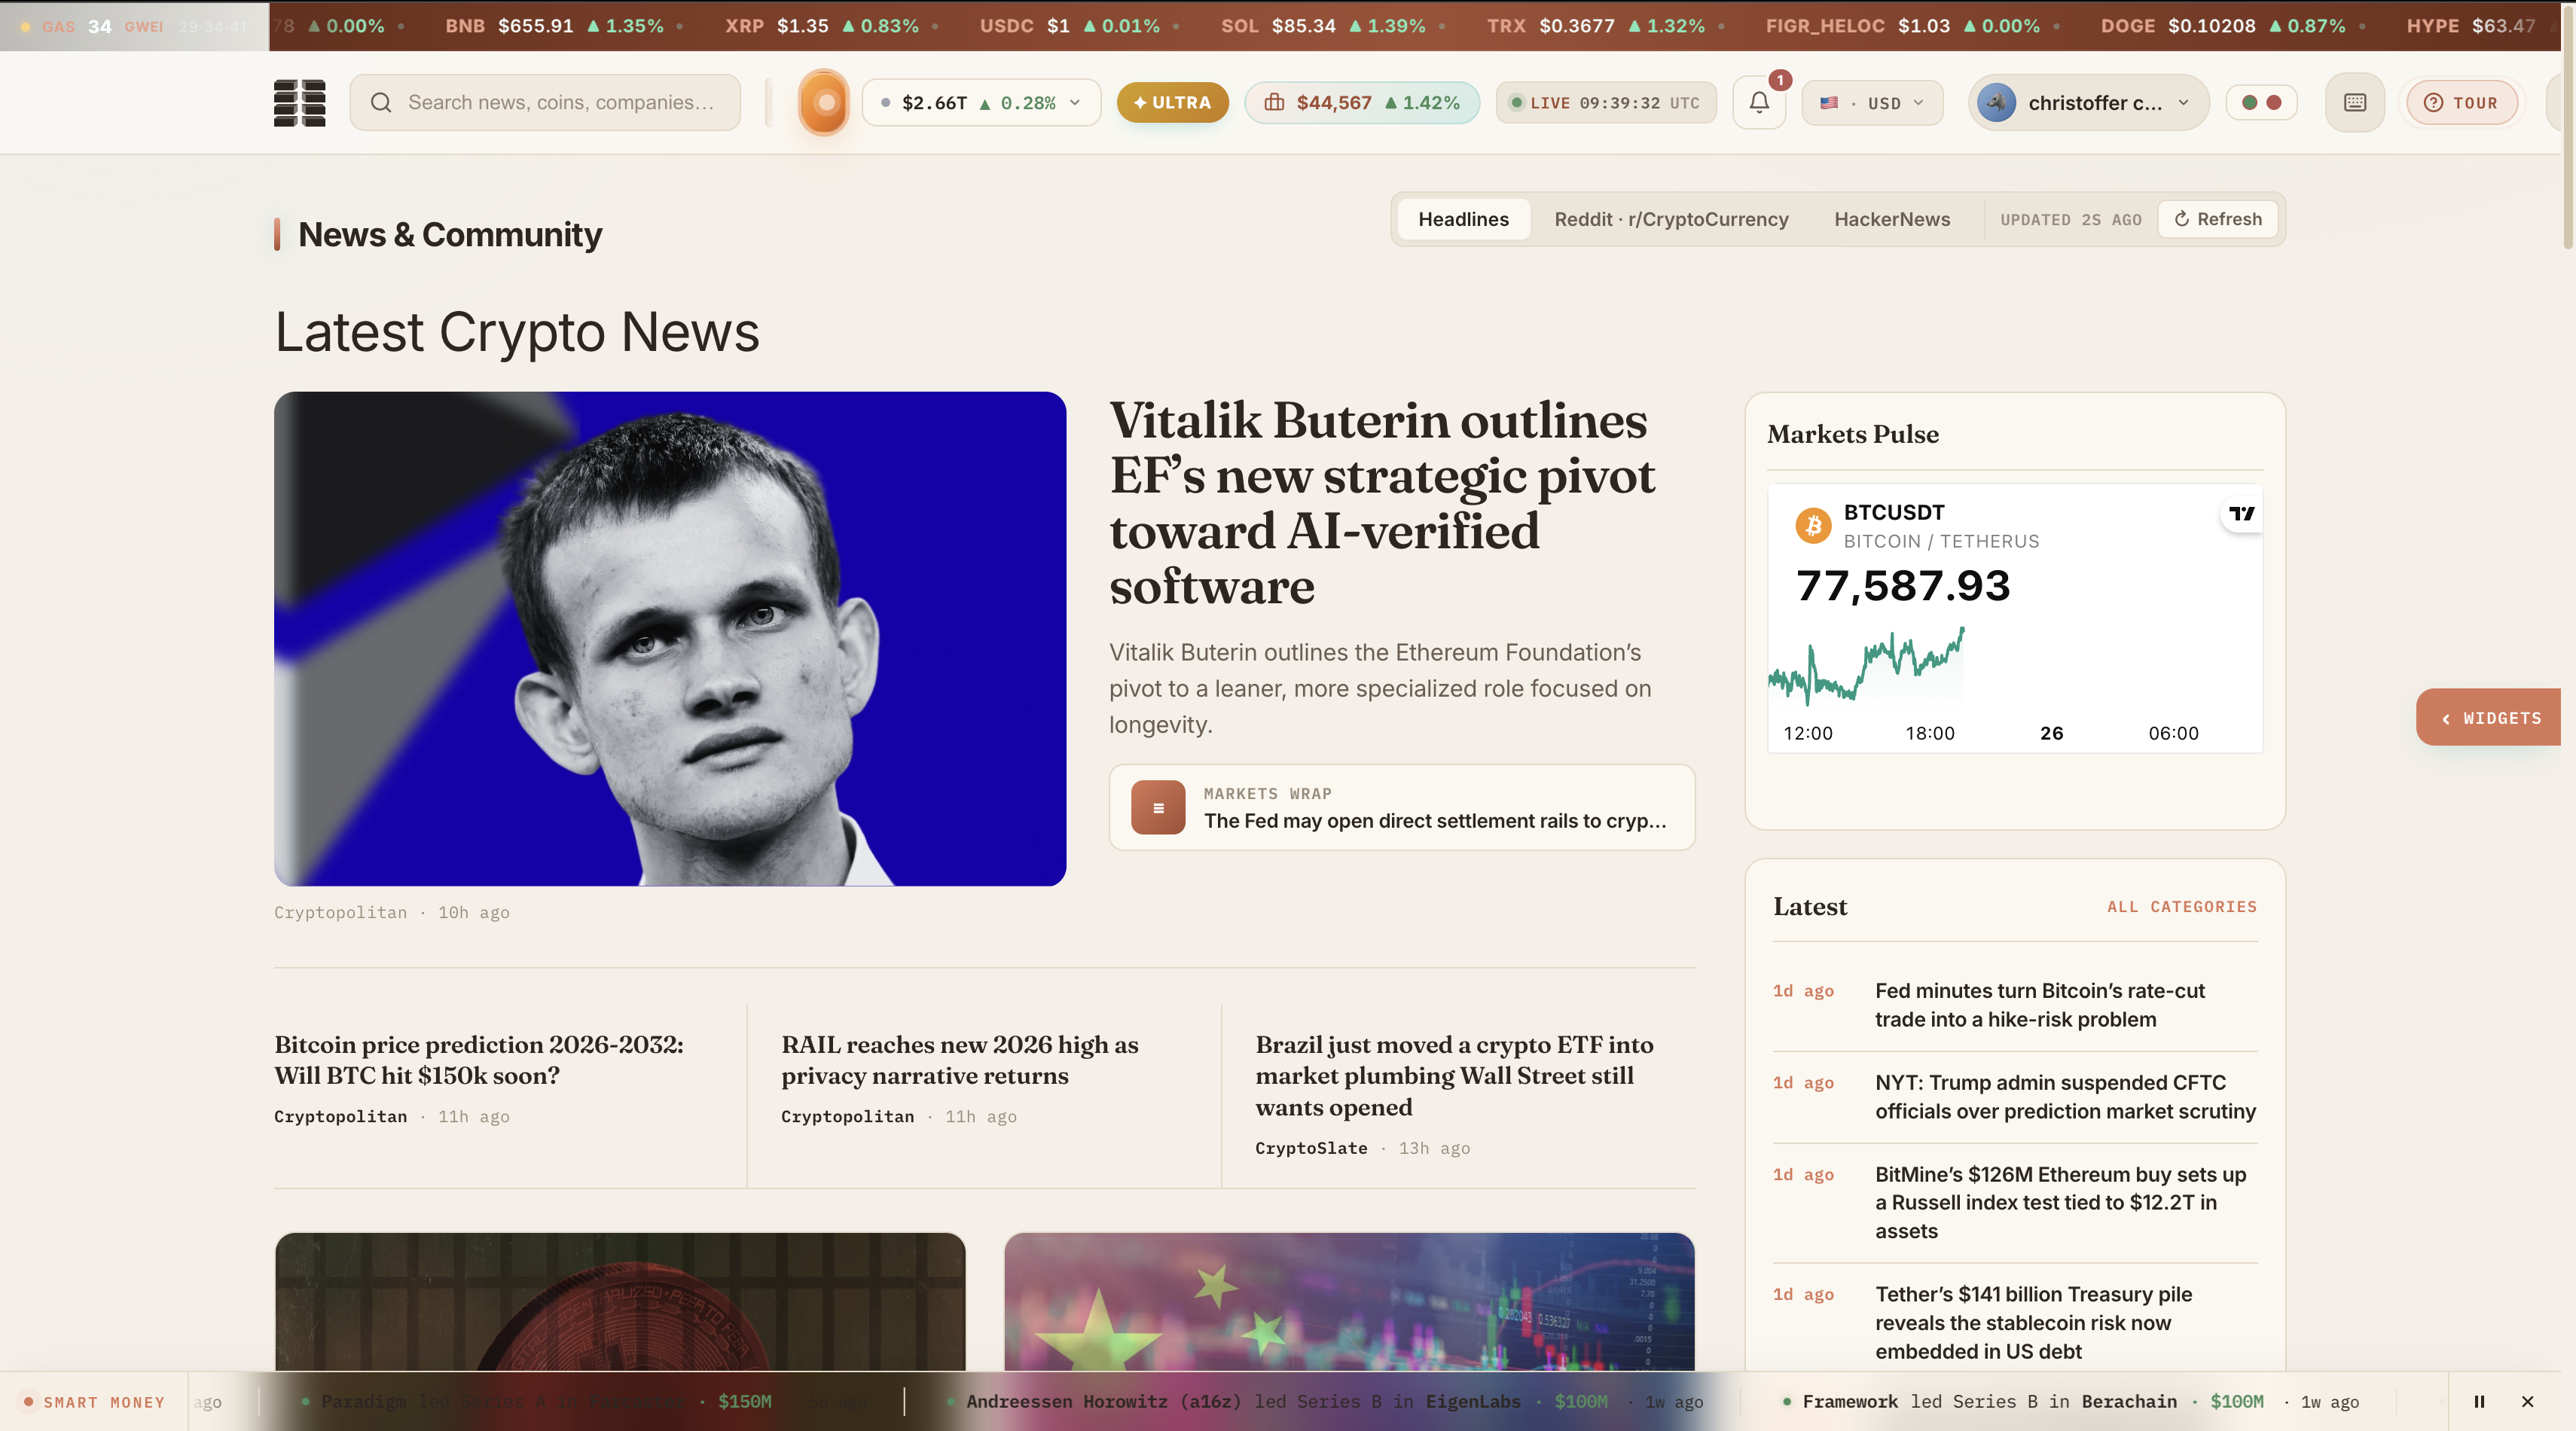Click the HYPE $63.47 ticker item
Image resolution: width=2576 pixels, height=1431 pixels.
click(2470, 26)
